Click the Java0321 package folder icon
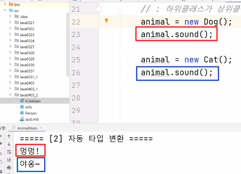 point(16,22)
